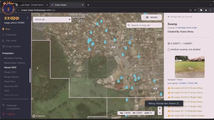Click the warning icon beside the 24.02.21 entry
The height and width of the screenshot is (120, 214).
[x=169, y=88]
